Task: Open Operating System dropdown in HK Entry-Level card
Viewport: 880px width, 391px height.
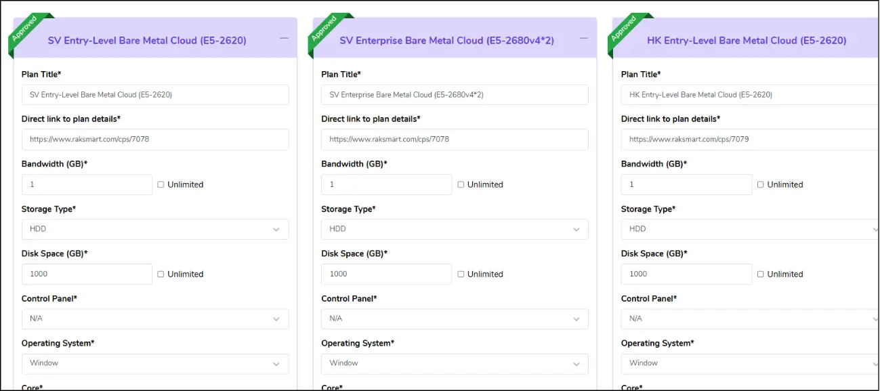Action: [750, 363]
